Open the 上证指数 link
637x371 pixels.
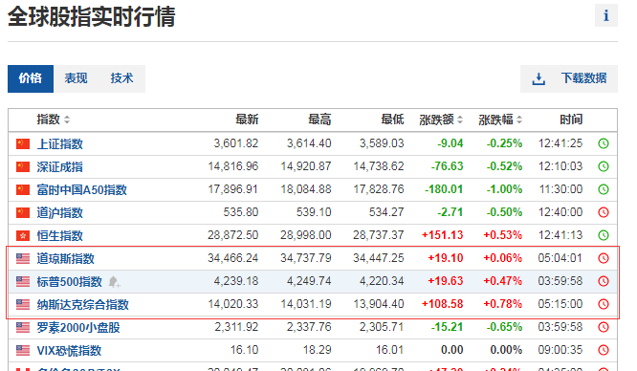59,143
